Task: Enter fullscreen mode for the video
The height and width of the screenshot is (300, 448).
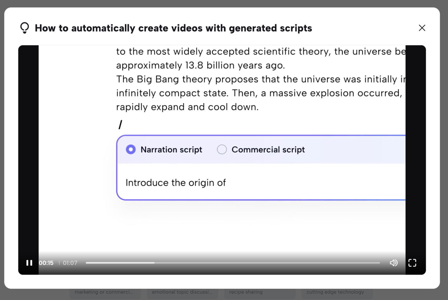Action: [x=412, y=263]
